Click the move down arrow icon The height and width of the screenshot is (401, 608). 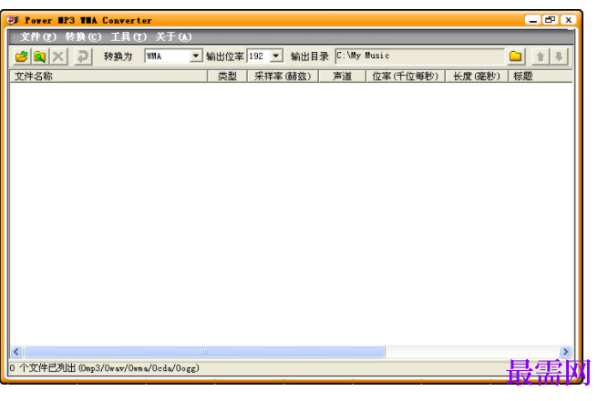pyautogui.click(x=559, y=57)
